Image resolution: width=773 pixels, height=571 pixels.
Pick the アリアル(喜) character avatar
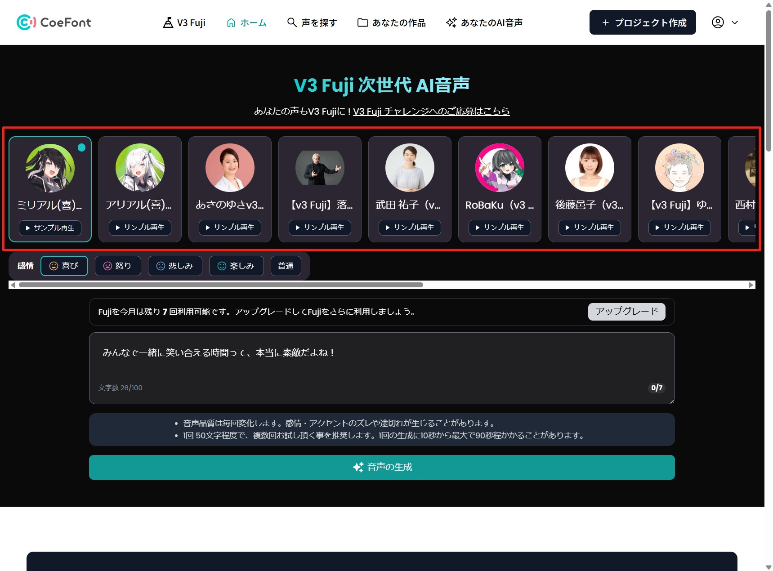click(140, 168)
